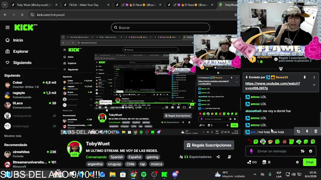
Task: Open Coker channel in Siguiendo list
Action: (30, 84)
